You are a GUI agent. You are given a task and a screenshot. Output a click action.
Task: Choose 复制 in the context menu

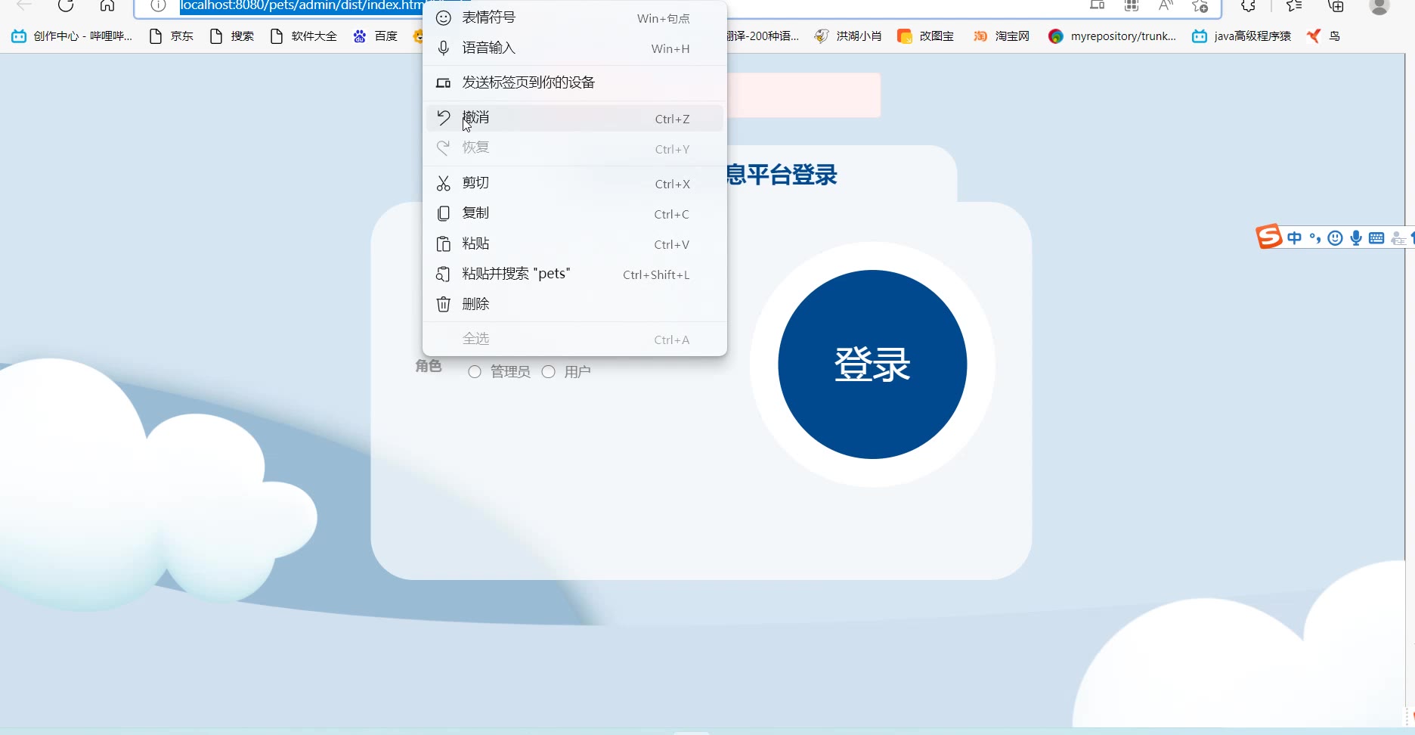[574, 213]
